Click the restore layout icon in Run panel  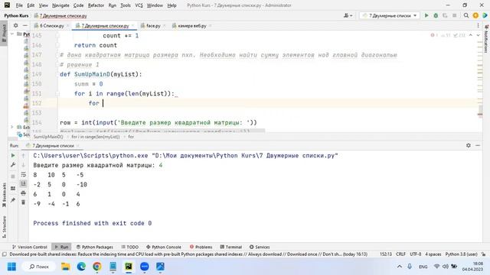(13, 189)
